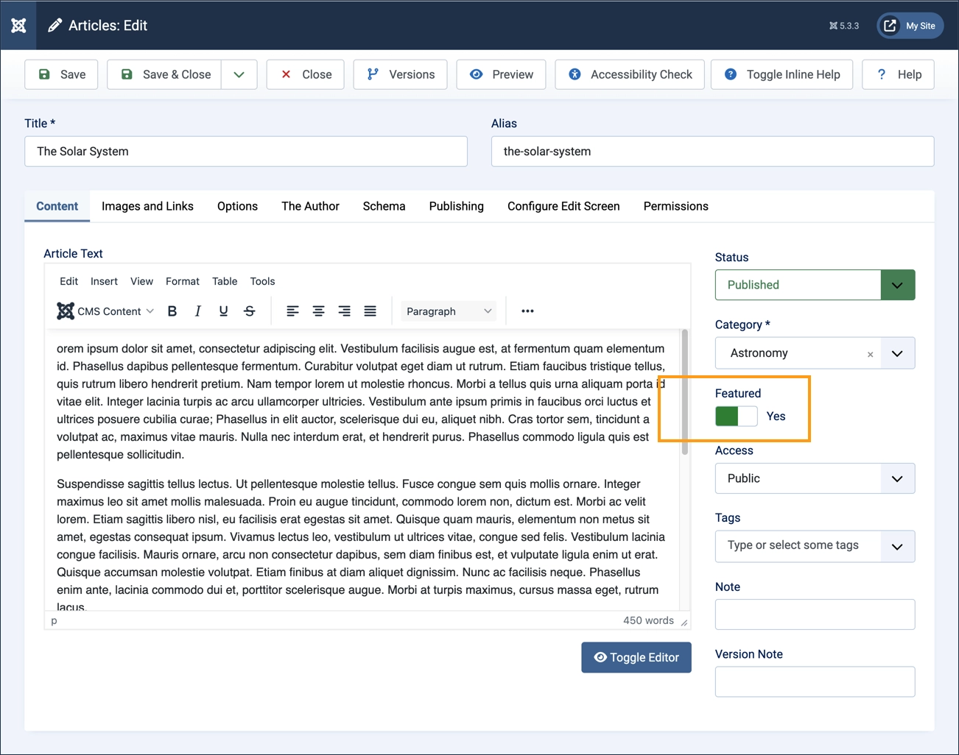
Task: Expand the Save & Close dropdown arrow
Action: pyautogui.click(x=239, y=74)
